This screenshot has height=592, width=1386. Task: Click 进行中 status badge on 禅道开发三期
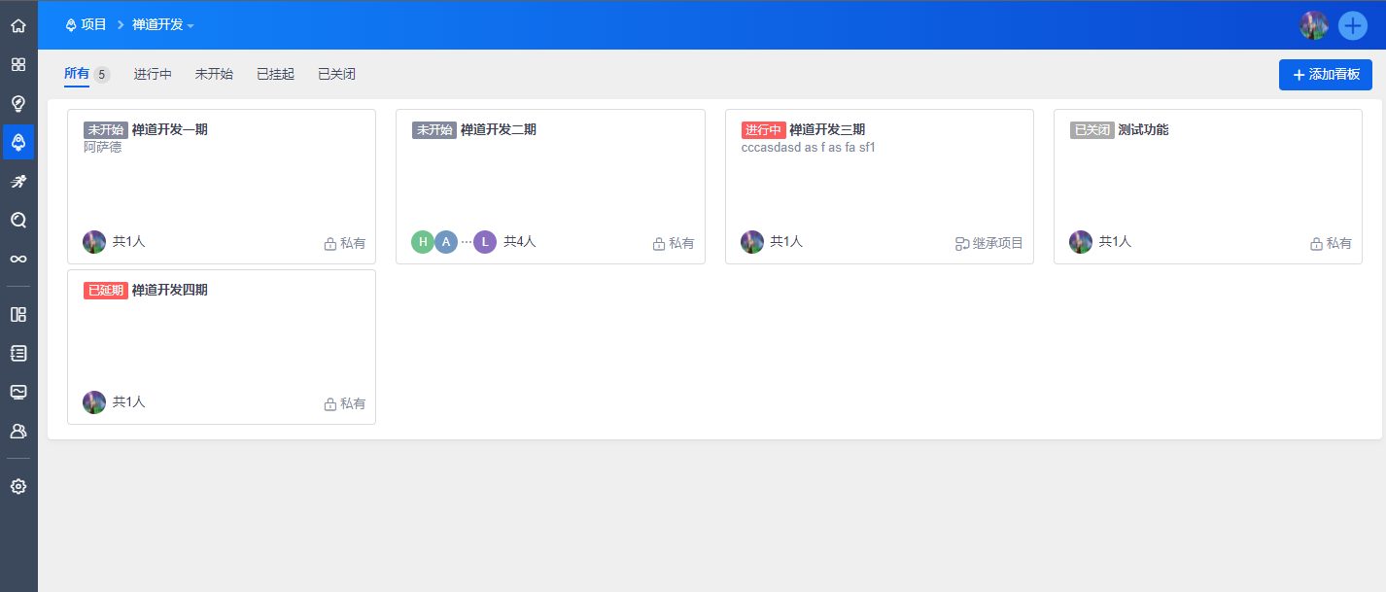(764, 130)
